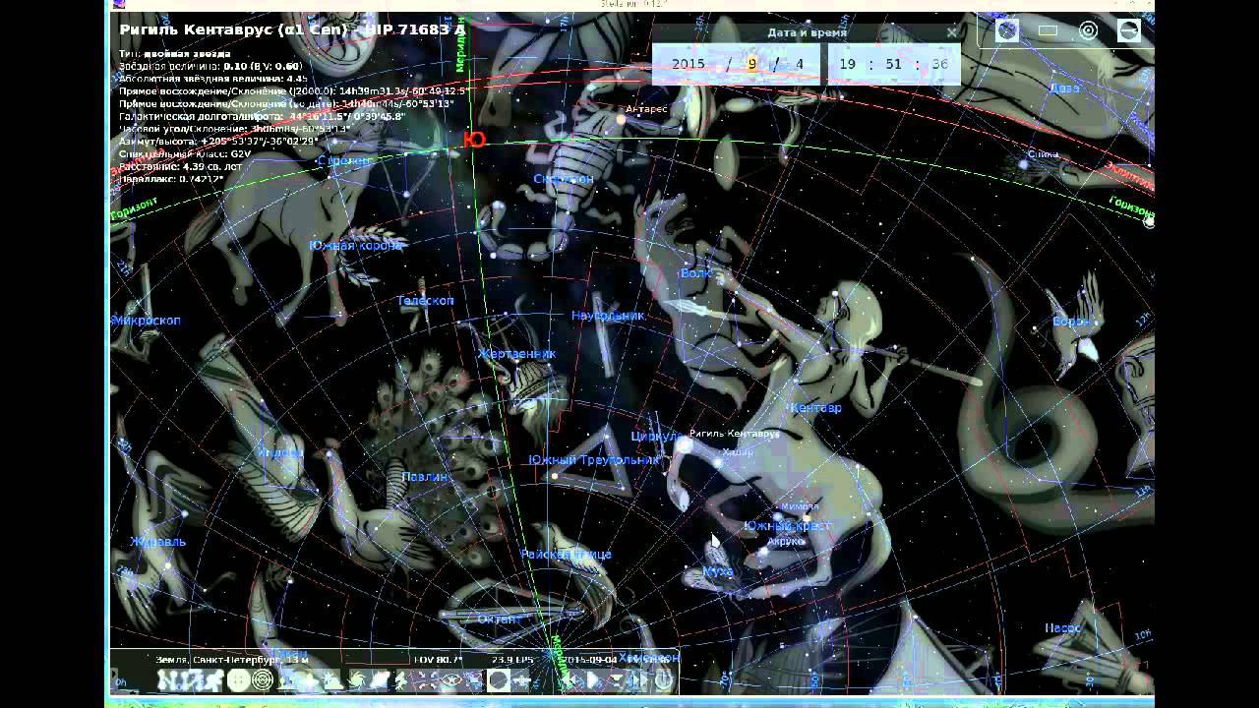Click the Дата и время dialog title
This screenshot has width=1259, height=708.
point(807,32)
